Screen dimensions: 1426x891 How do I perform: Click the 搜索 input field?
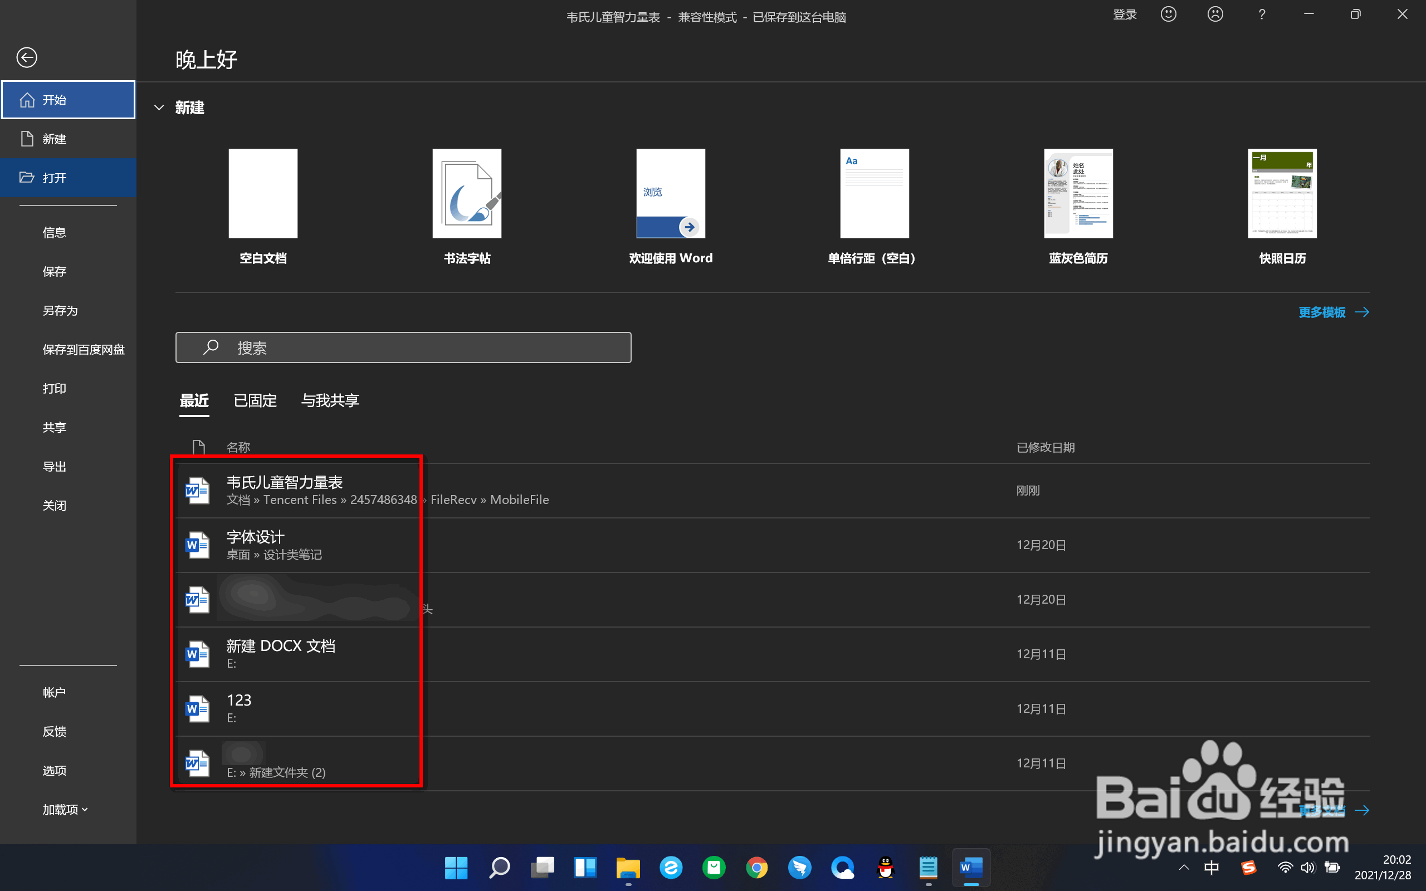[x=403, y=347]
